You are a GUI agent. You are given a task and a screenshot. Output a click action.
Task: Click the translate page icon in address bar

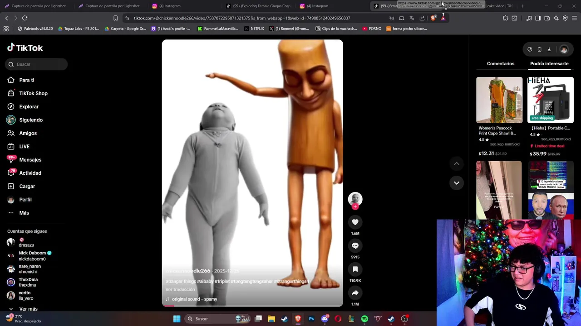click(412, 18)
